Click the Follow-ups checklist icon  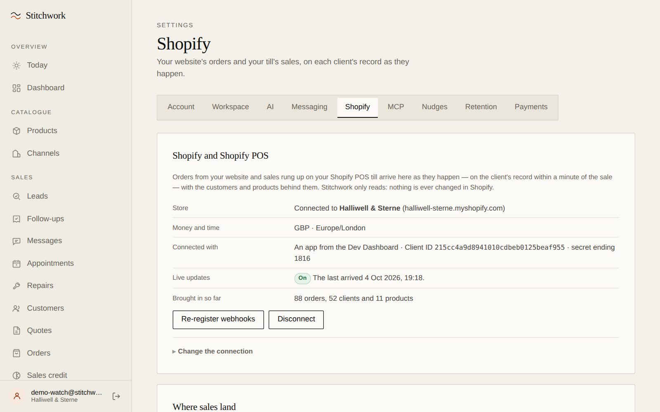(16, 219)
